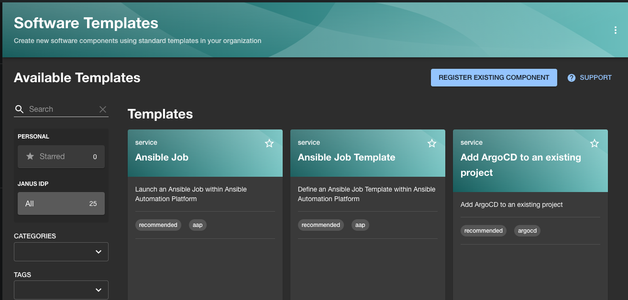Click aap tag on Ansible Job card
This screenshot has width=628, height=300.
point(198,225)
